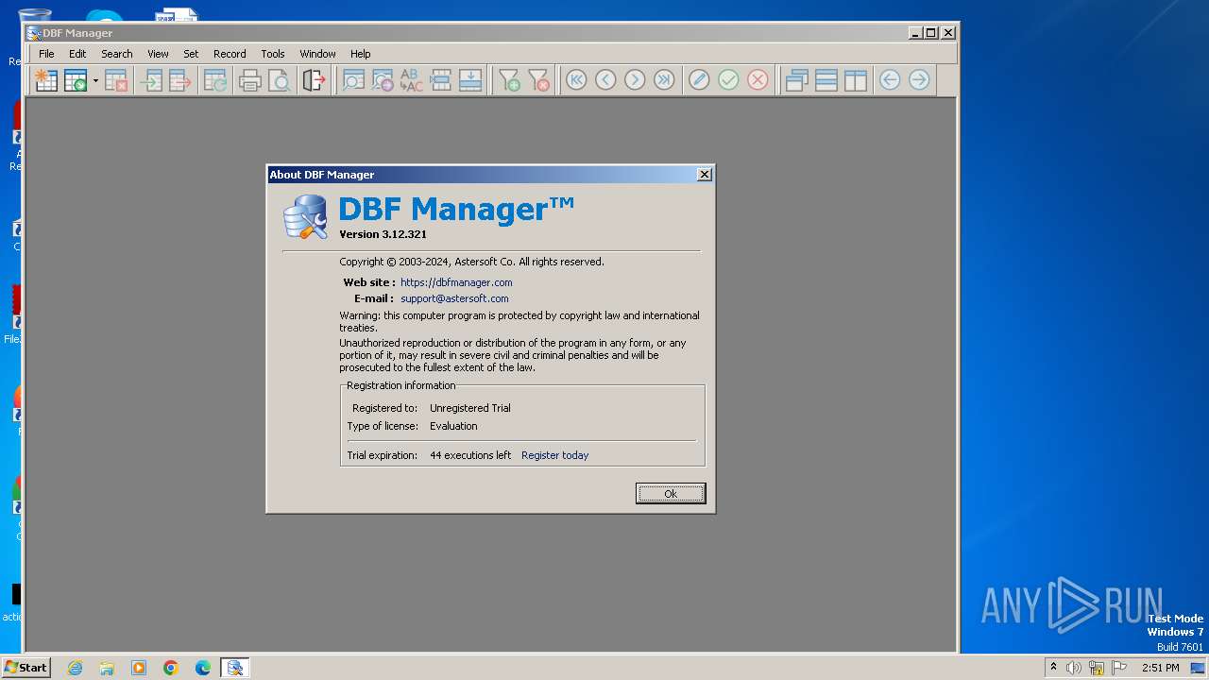The height and width of the screenshot is (680, 1209).
Task: Click the export data toolbar icon
Action: 180,80
